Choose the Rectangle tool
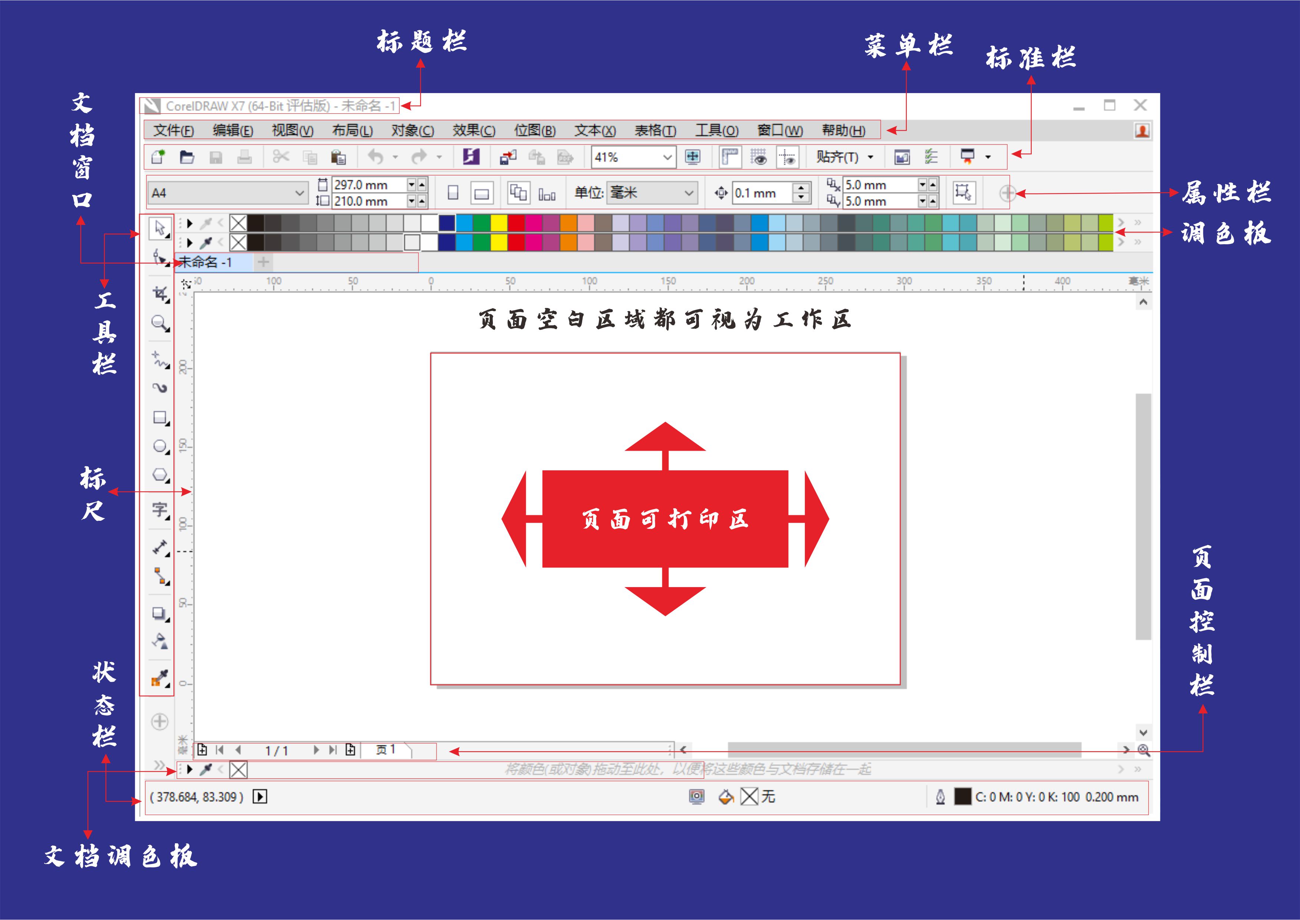This screenshot has width=1300, height=920. (x=160, y=418)
